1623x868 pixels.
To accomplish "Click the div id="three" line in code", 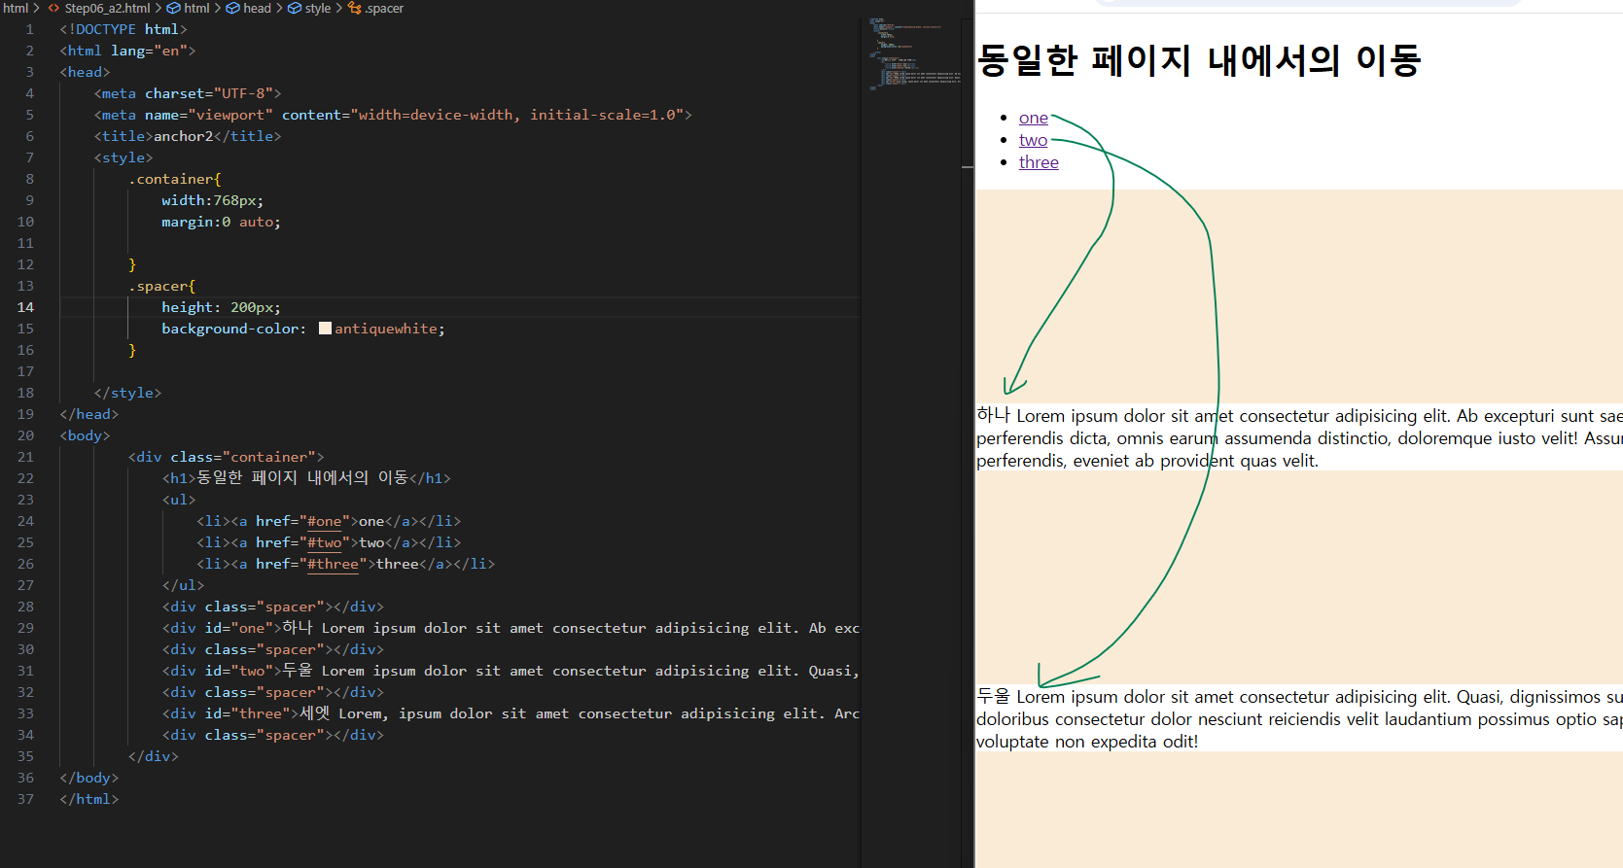I will pos(511,713).
